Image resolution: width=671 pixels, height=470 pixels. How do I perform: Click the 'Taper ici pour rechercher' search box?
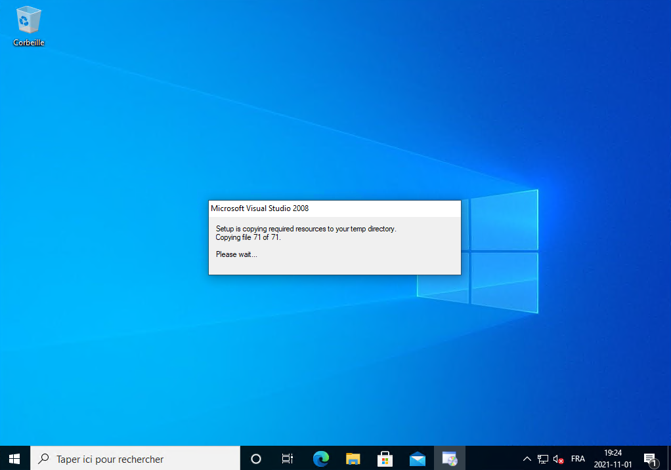(x=135, y=459)
